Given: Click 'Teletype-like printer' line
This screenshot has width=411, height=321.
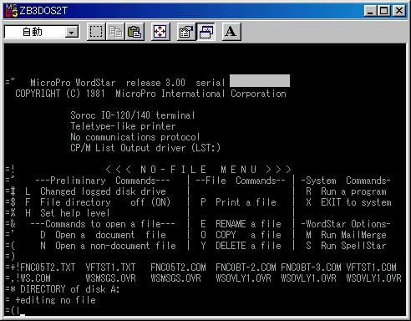Looking at the screenshot, I should (123, 126).
